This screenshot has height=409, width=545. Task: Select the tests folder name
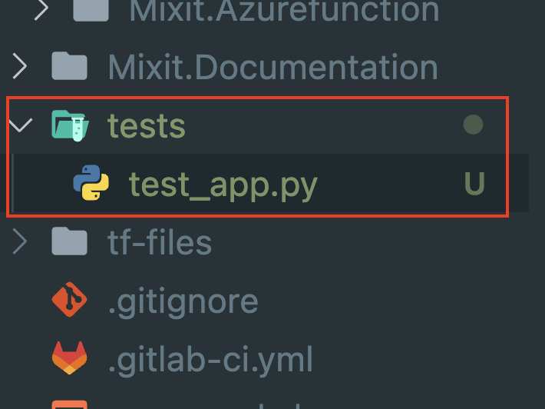(x=146, y=125)
